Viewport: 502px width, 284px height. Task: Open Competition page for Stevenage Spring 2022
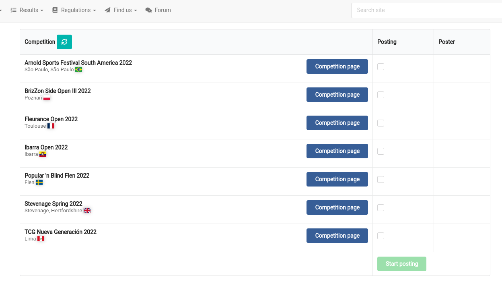click(337, 207)
